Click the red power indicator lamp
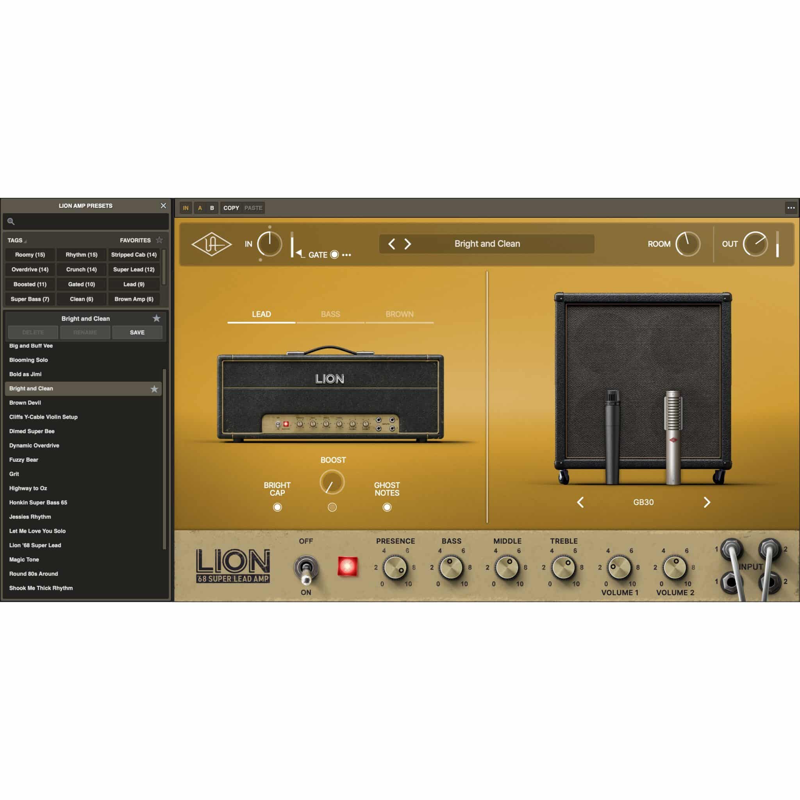The width and height of the screenshot is (800, 800). click(x=347, y=566)
